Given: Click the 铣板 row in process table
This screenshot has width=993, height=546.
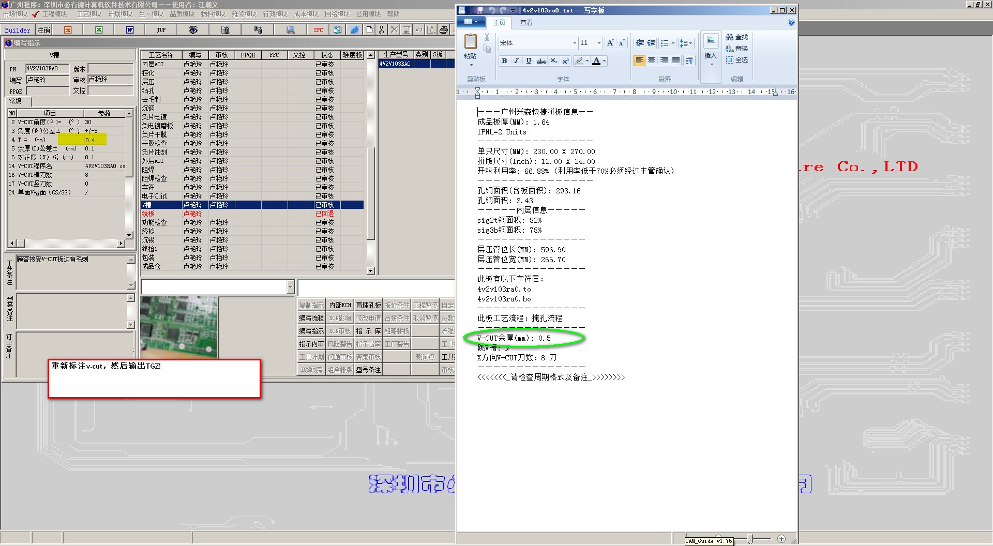Looking at the screenshot, I should [252, 214].
